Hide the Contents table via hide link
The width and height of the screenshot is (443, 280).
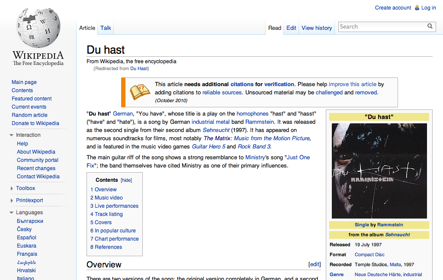pyautogui.click(x=126, y=180)
